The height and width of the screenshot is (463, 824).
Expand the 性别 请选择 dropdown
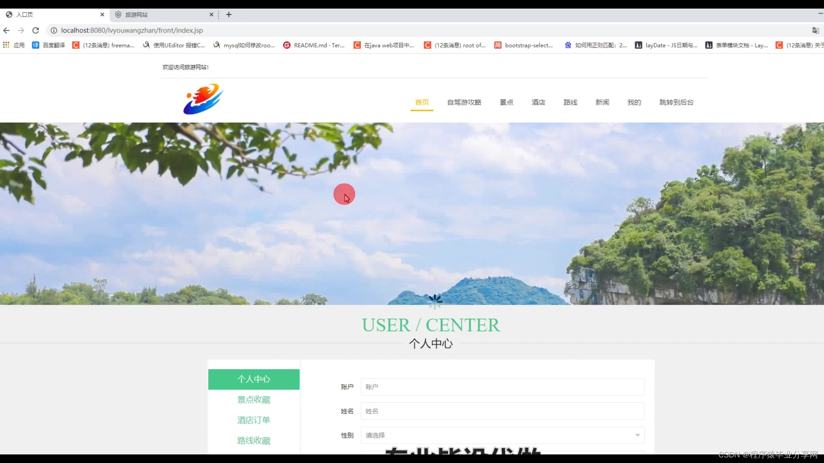[502, 435]
